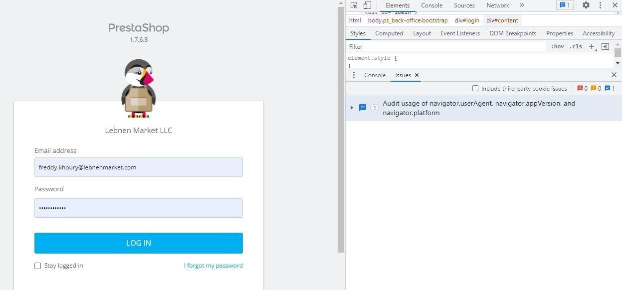Focus the styles Filter field
This screenshot has height=290, width=622.
(x=446, y=46)
